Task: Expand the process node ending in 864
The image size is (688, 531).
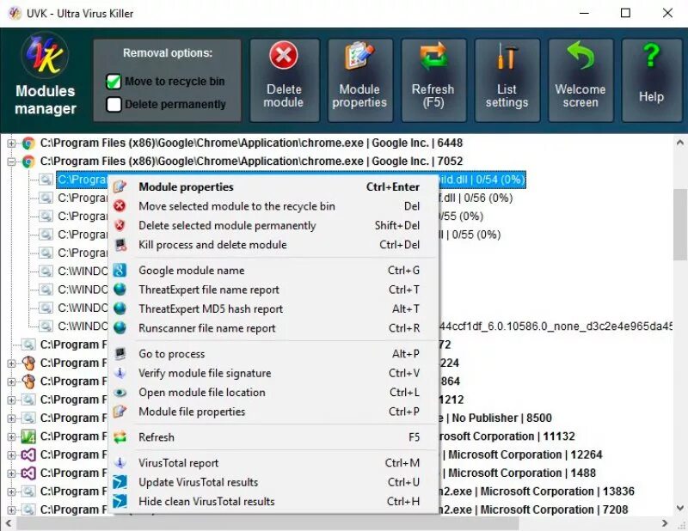Action: coord(11,381)
